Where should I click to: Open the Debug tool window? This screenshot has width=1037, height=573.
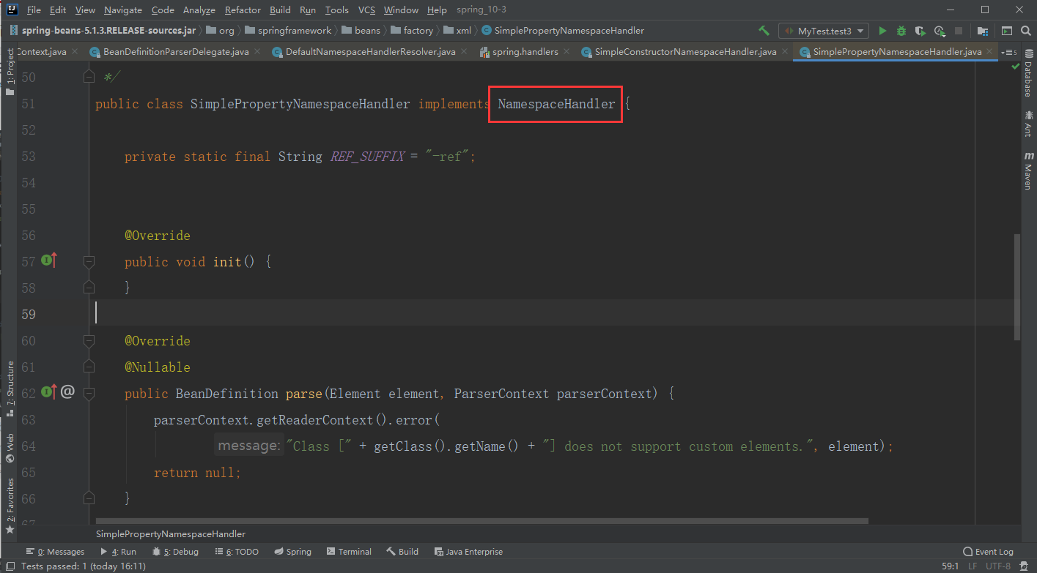tap(175, 552)
